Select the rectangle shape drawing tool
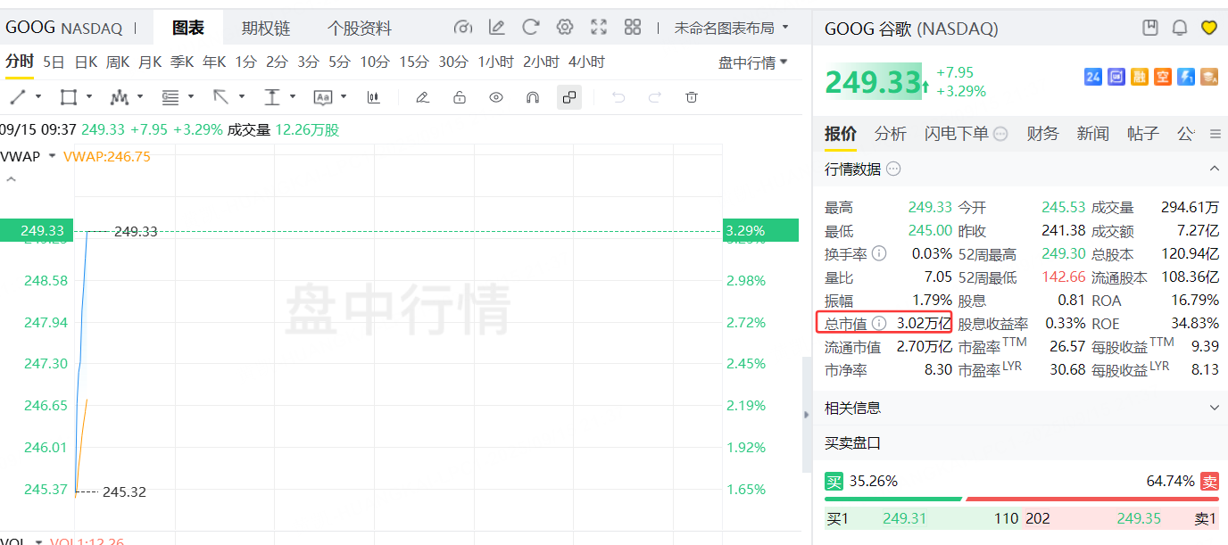Image resolution: width=1228 pixels, height=545 pixels. point(68,96)
